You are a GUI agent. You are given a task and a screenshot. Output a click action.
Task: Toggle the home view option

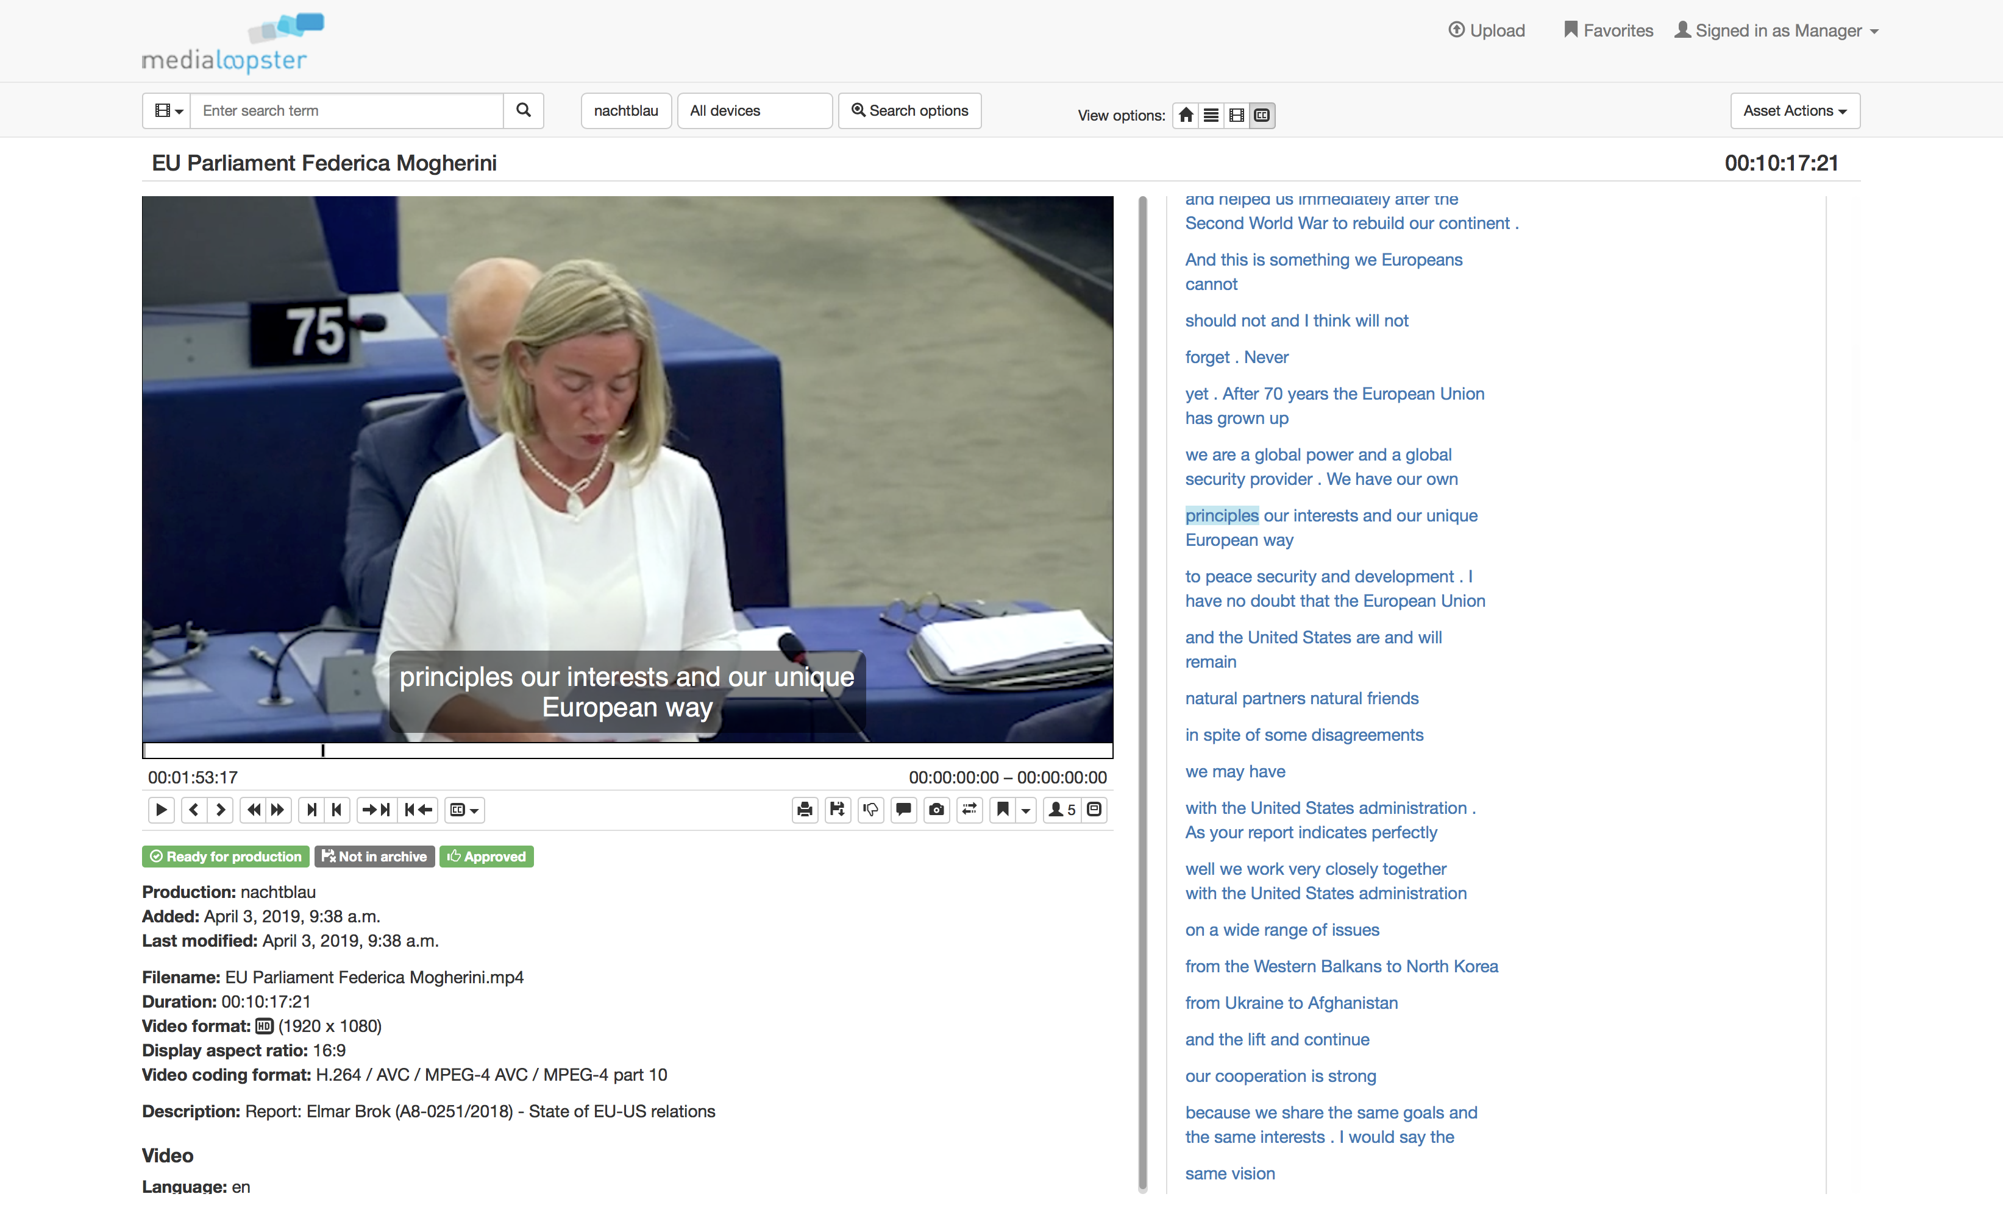pos(1186,115)
